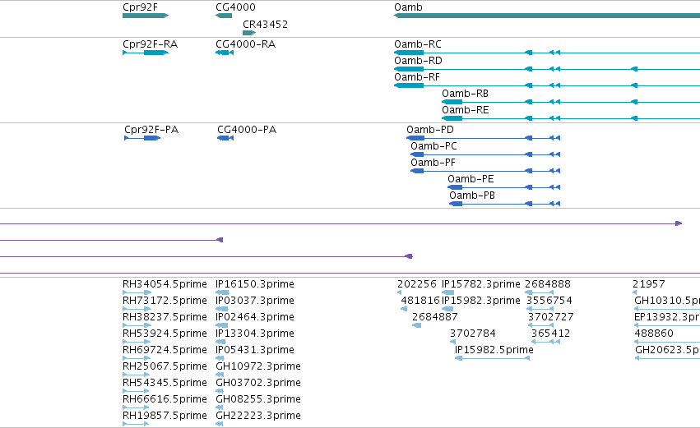Screen dimensions: 700x428
Task: Click EST GH22223.3prime
Action: point(258,416)
